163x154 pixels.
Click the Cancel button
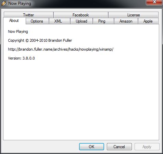tap(119, 147)
